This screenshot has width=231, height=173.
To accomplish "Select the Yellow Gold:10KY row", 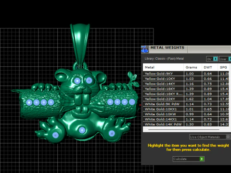I will tap(186, 79).
